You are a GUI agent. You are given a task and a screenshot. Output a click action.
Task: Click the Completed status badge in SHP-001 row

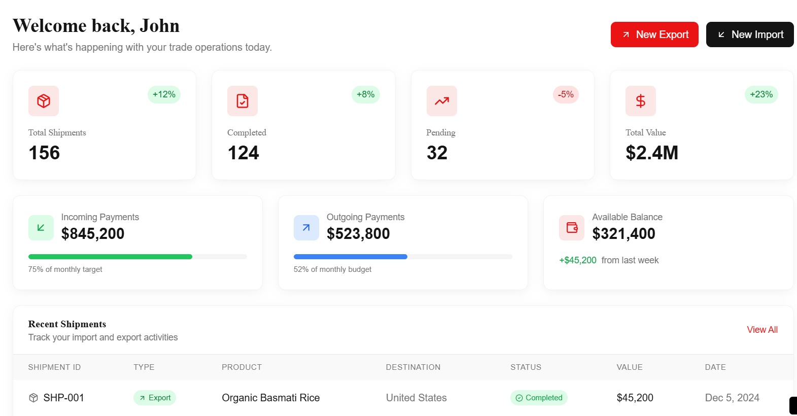pyautogui.click(x=539, y=398)
